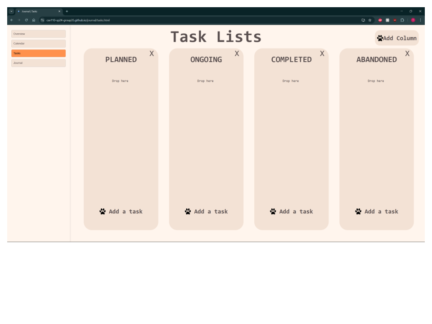Open the tab search dropdown arrow

click(x=11, y=11)
